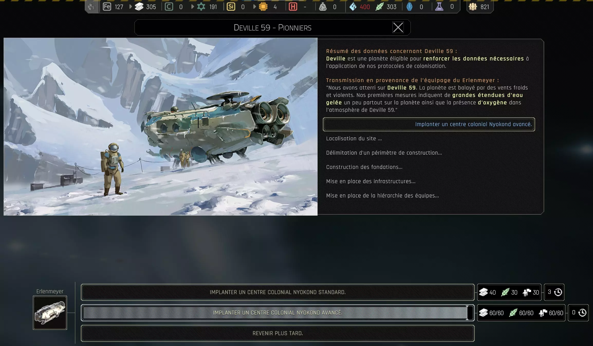The height and width of the screenshot is (346, 593).
Task: Click the electronics chip resource icon
Action: 263,7
